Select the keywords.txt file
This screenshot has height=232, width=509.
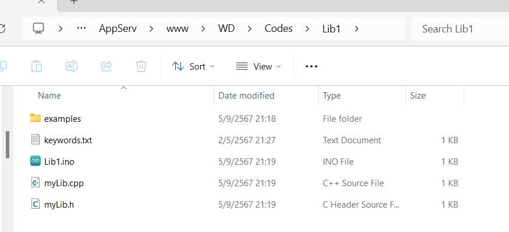[x=68, y=140]
